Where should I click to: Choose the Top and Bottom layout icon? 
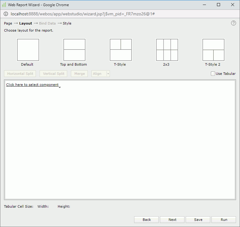(x=74, y=50)
